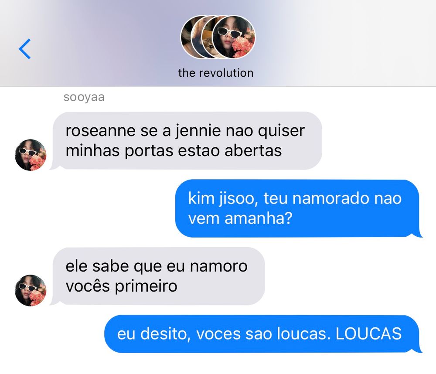
Task: Open group details via 'the revolution' title
Action: [x=216, y=73]
